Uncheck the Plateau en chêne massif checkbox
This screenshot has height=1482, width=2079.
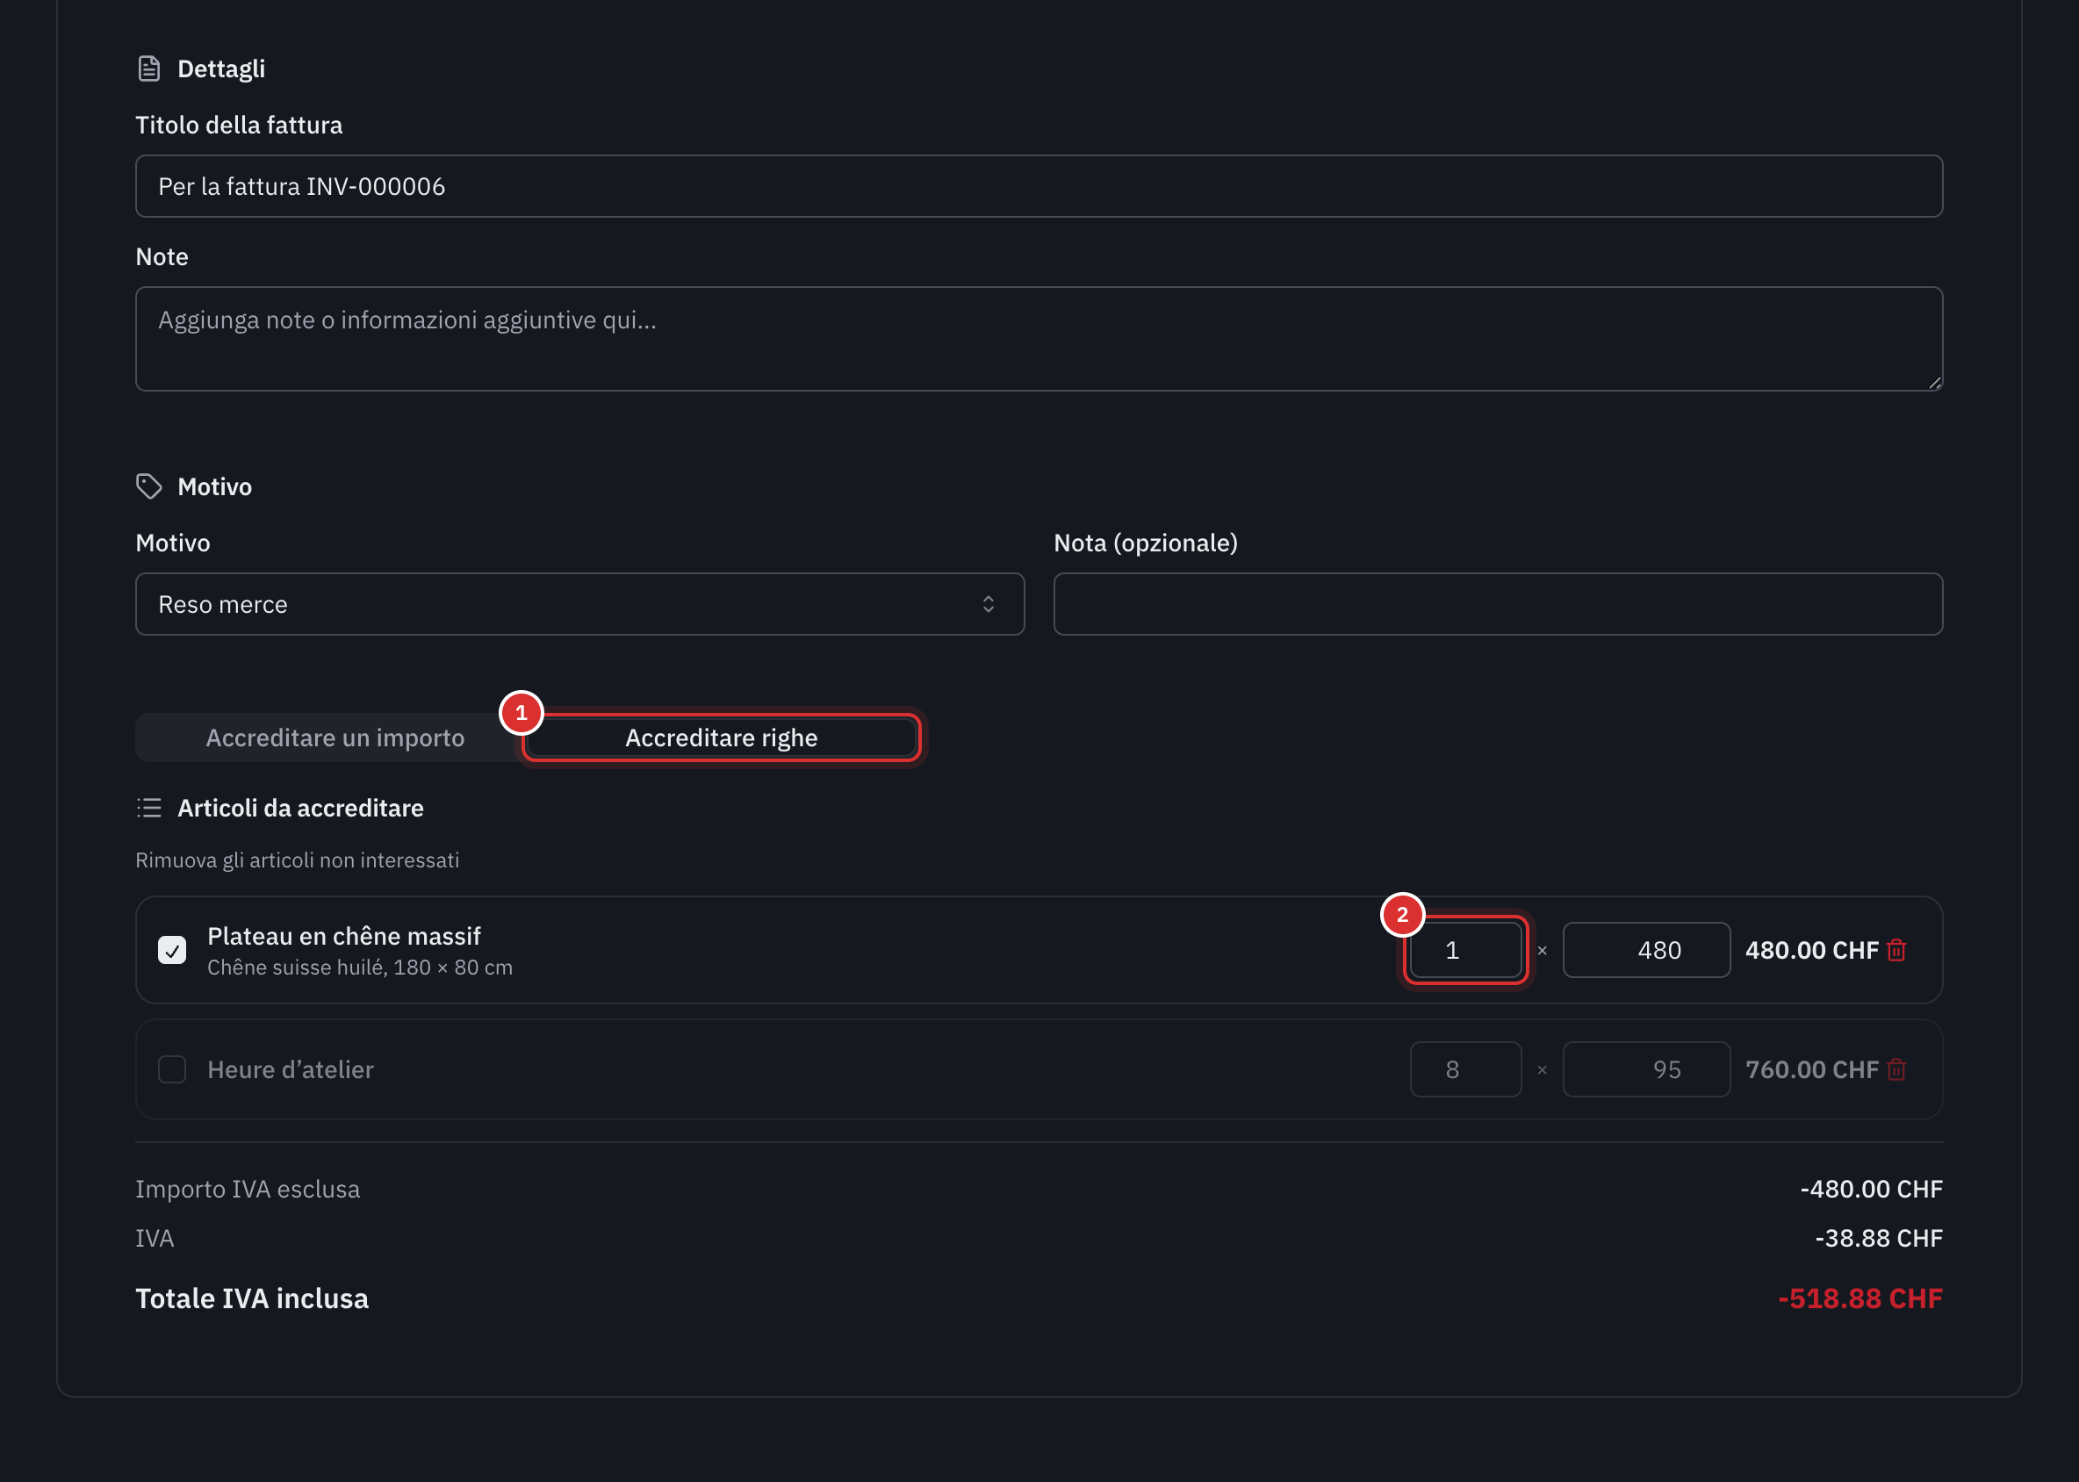click(x=171, y=950)
